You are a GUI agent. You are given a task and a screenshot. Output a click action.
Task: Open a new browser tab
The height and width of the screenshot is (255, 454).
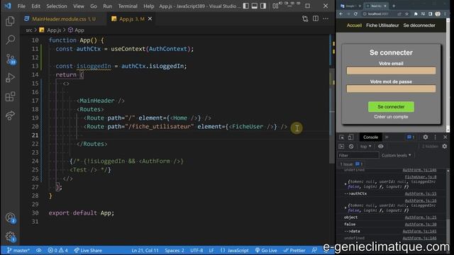[394, 6]
